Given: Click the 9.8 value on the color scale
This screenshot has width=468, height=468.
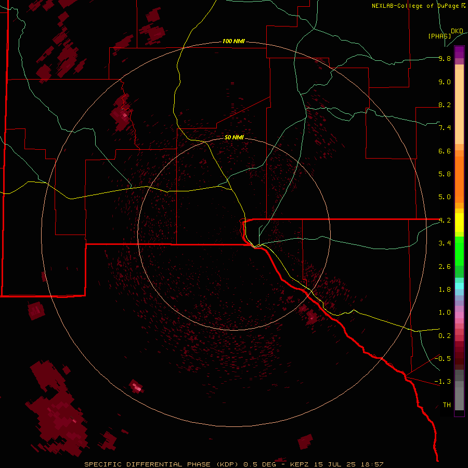Looking at the screenshot, I should [445, 58].
